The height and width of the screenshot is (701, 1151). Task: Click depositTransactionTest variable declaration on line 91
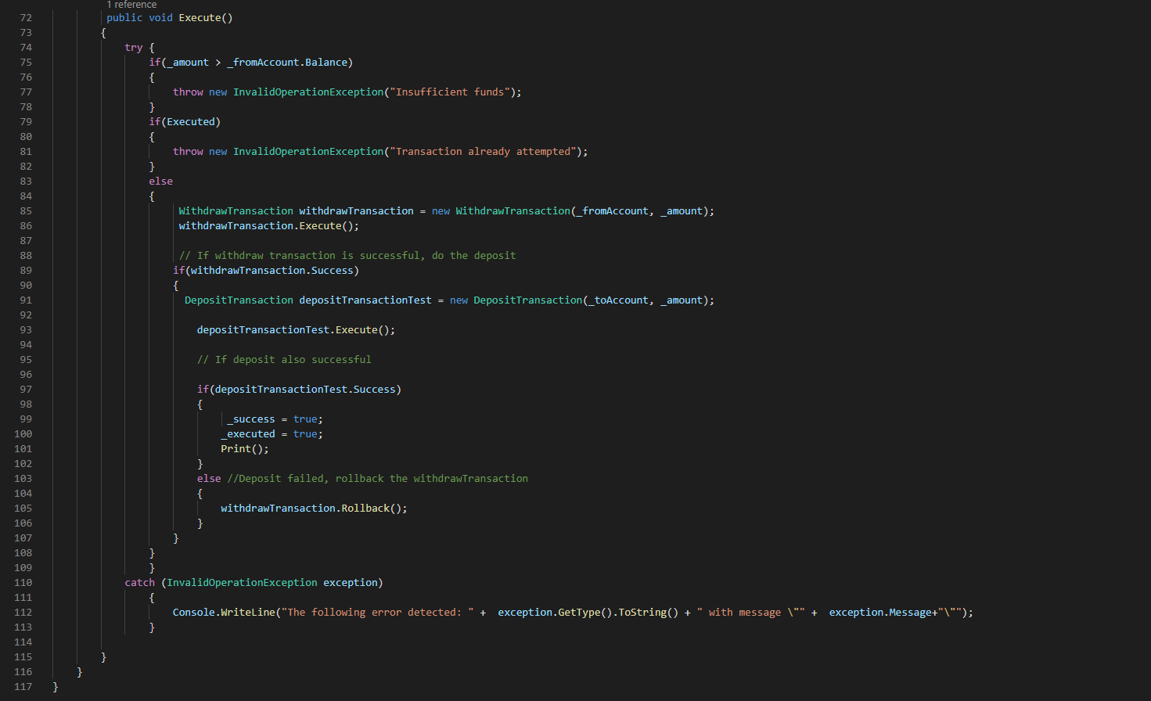(365, 300)
